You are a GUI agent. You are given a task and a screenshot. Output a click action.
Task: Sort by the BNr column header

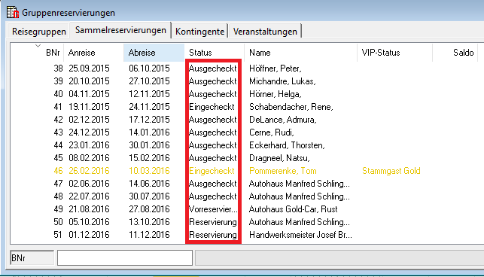(x=53, y=53)
